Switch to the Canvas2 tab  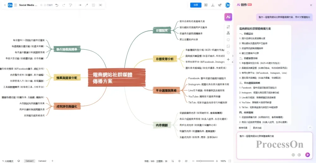pyautogui.click(x=42, y=161)
